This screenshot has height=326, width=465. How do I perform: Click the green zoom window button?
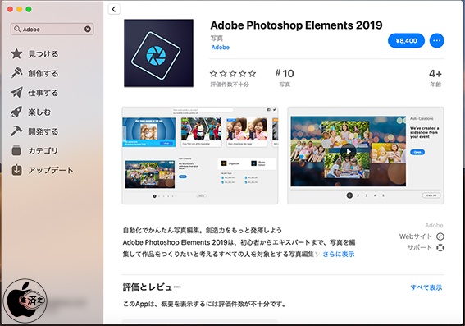pos(29,9)
